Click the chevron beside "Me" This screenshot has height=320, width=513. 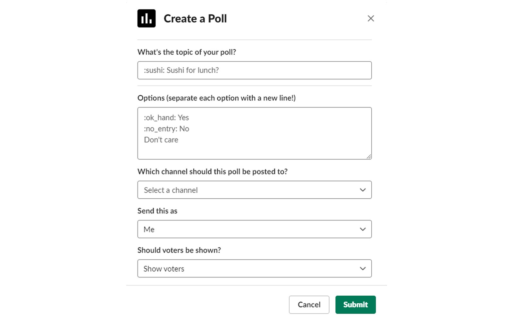pos(363,229)
